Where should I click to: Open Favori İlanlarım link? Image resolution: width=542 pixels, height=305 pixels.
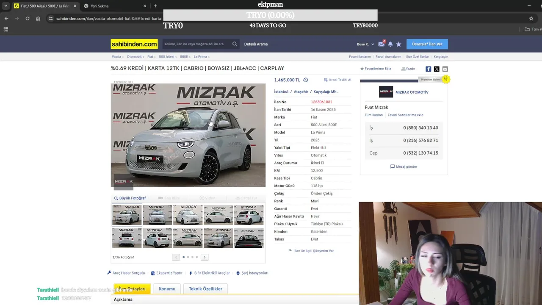coord(360,57)
